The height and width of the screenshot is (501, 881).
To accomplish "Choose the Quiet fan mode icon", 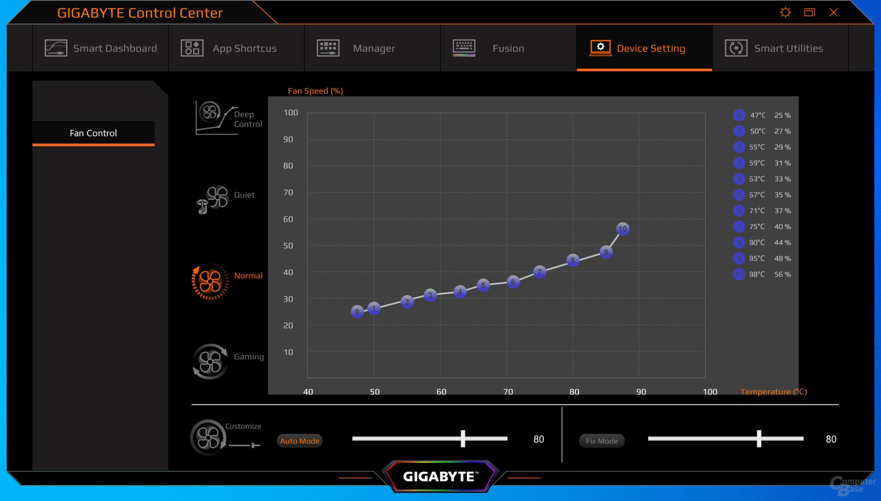I will [x=212, y=199].
